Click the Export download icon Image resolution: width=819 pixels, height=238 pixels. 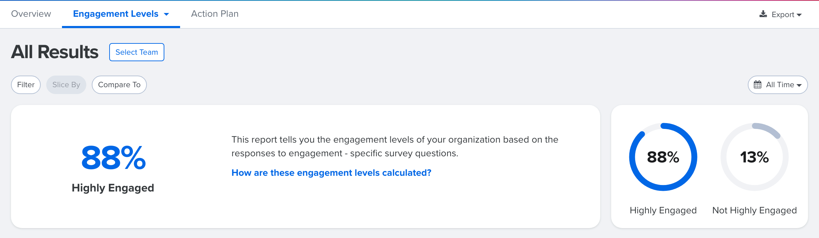click(763, 14)
